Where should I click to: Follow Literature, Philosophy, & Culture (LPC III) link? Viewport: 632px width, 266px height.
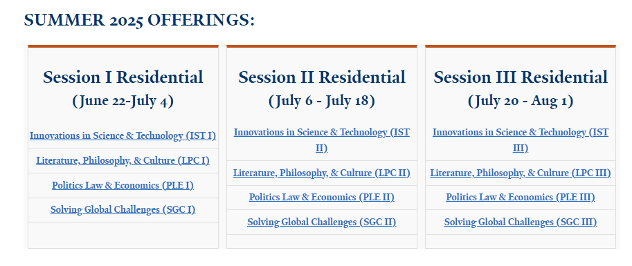[521, 173]
